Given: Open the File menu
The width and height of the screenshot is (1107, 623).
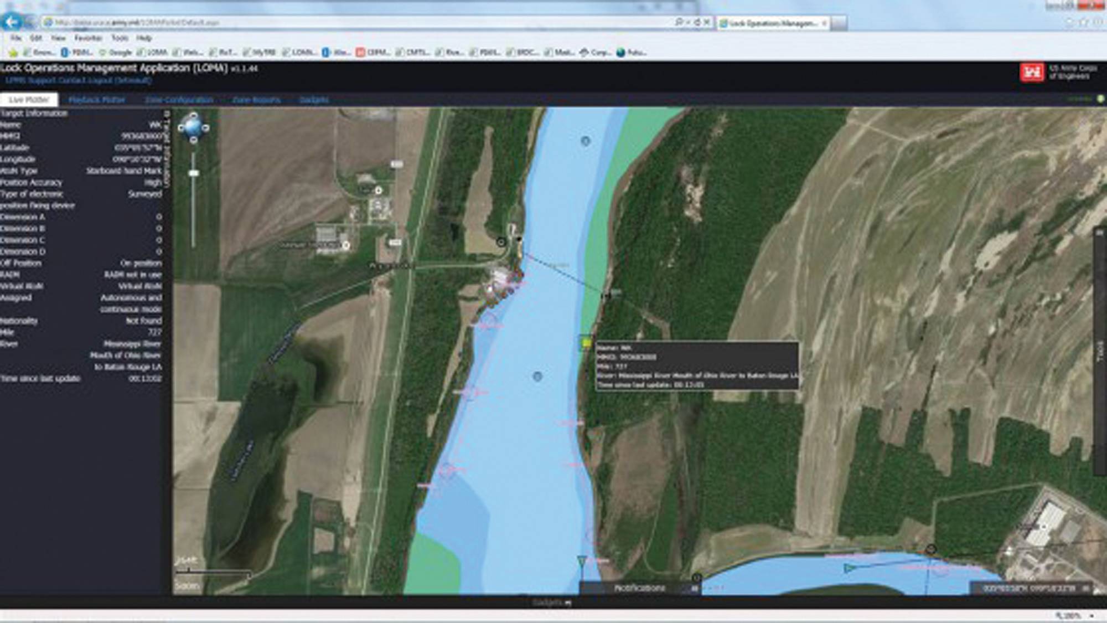Looking at the screenshot, I should (17, 38).
